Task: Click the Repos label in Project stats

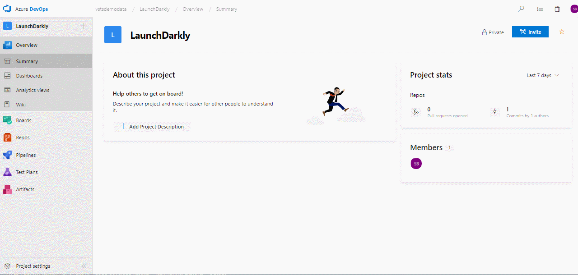Action: (417, 95)
